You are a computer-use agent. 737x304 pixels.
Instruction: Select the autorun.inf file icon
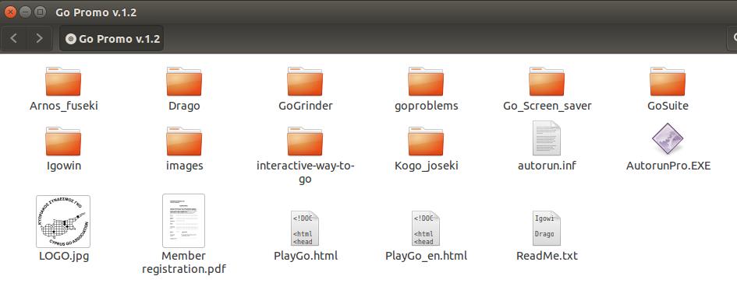547,138
